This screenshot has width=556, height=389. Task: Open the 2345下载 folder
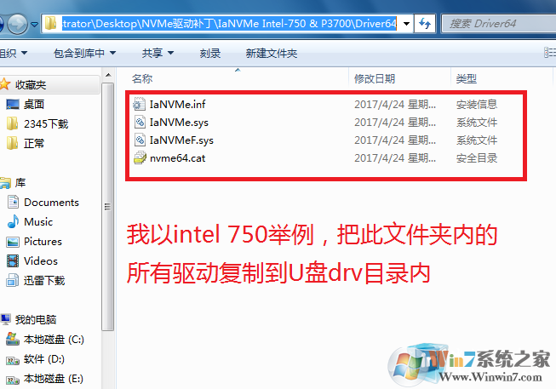point(46,123)
